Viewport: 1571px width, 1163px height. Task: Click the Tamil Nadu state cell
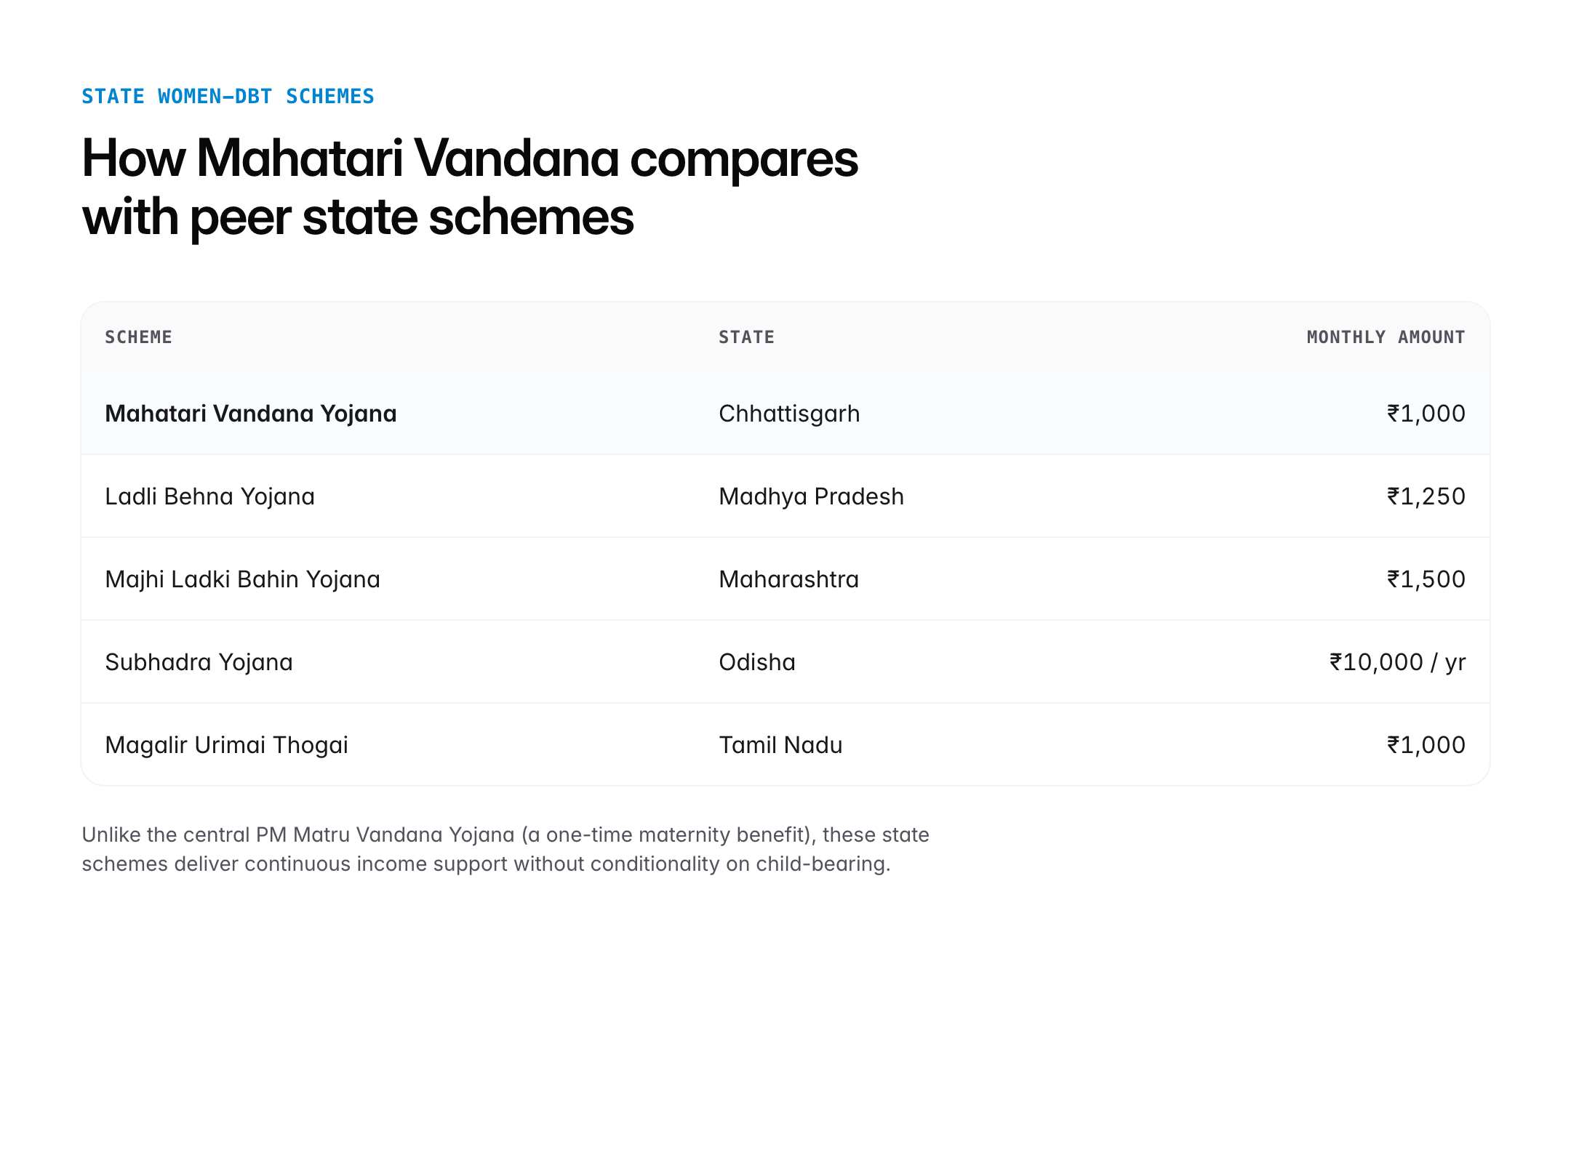[x=780, y=745]
